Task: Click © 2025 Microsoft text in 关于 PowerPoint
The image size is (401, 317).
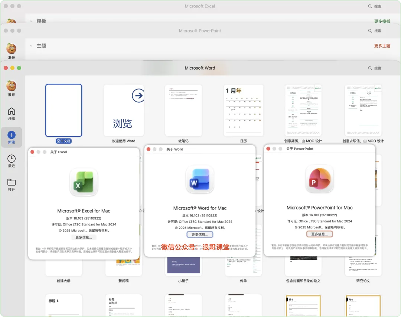Action: click(x=319, y=227)
